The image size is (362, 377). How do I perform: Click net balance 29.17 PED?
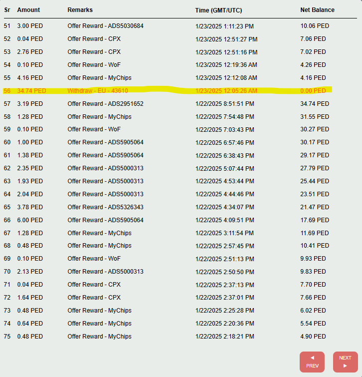[x=315, y=155]
